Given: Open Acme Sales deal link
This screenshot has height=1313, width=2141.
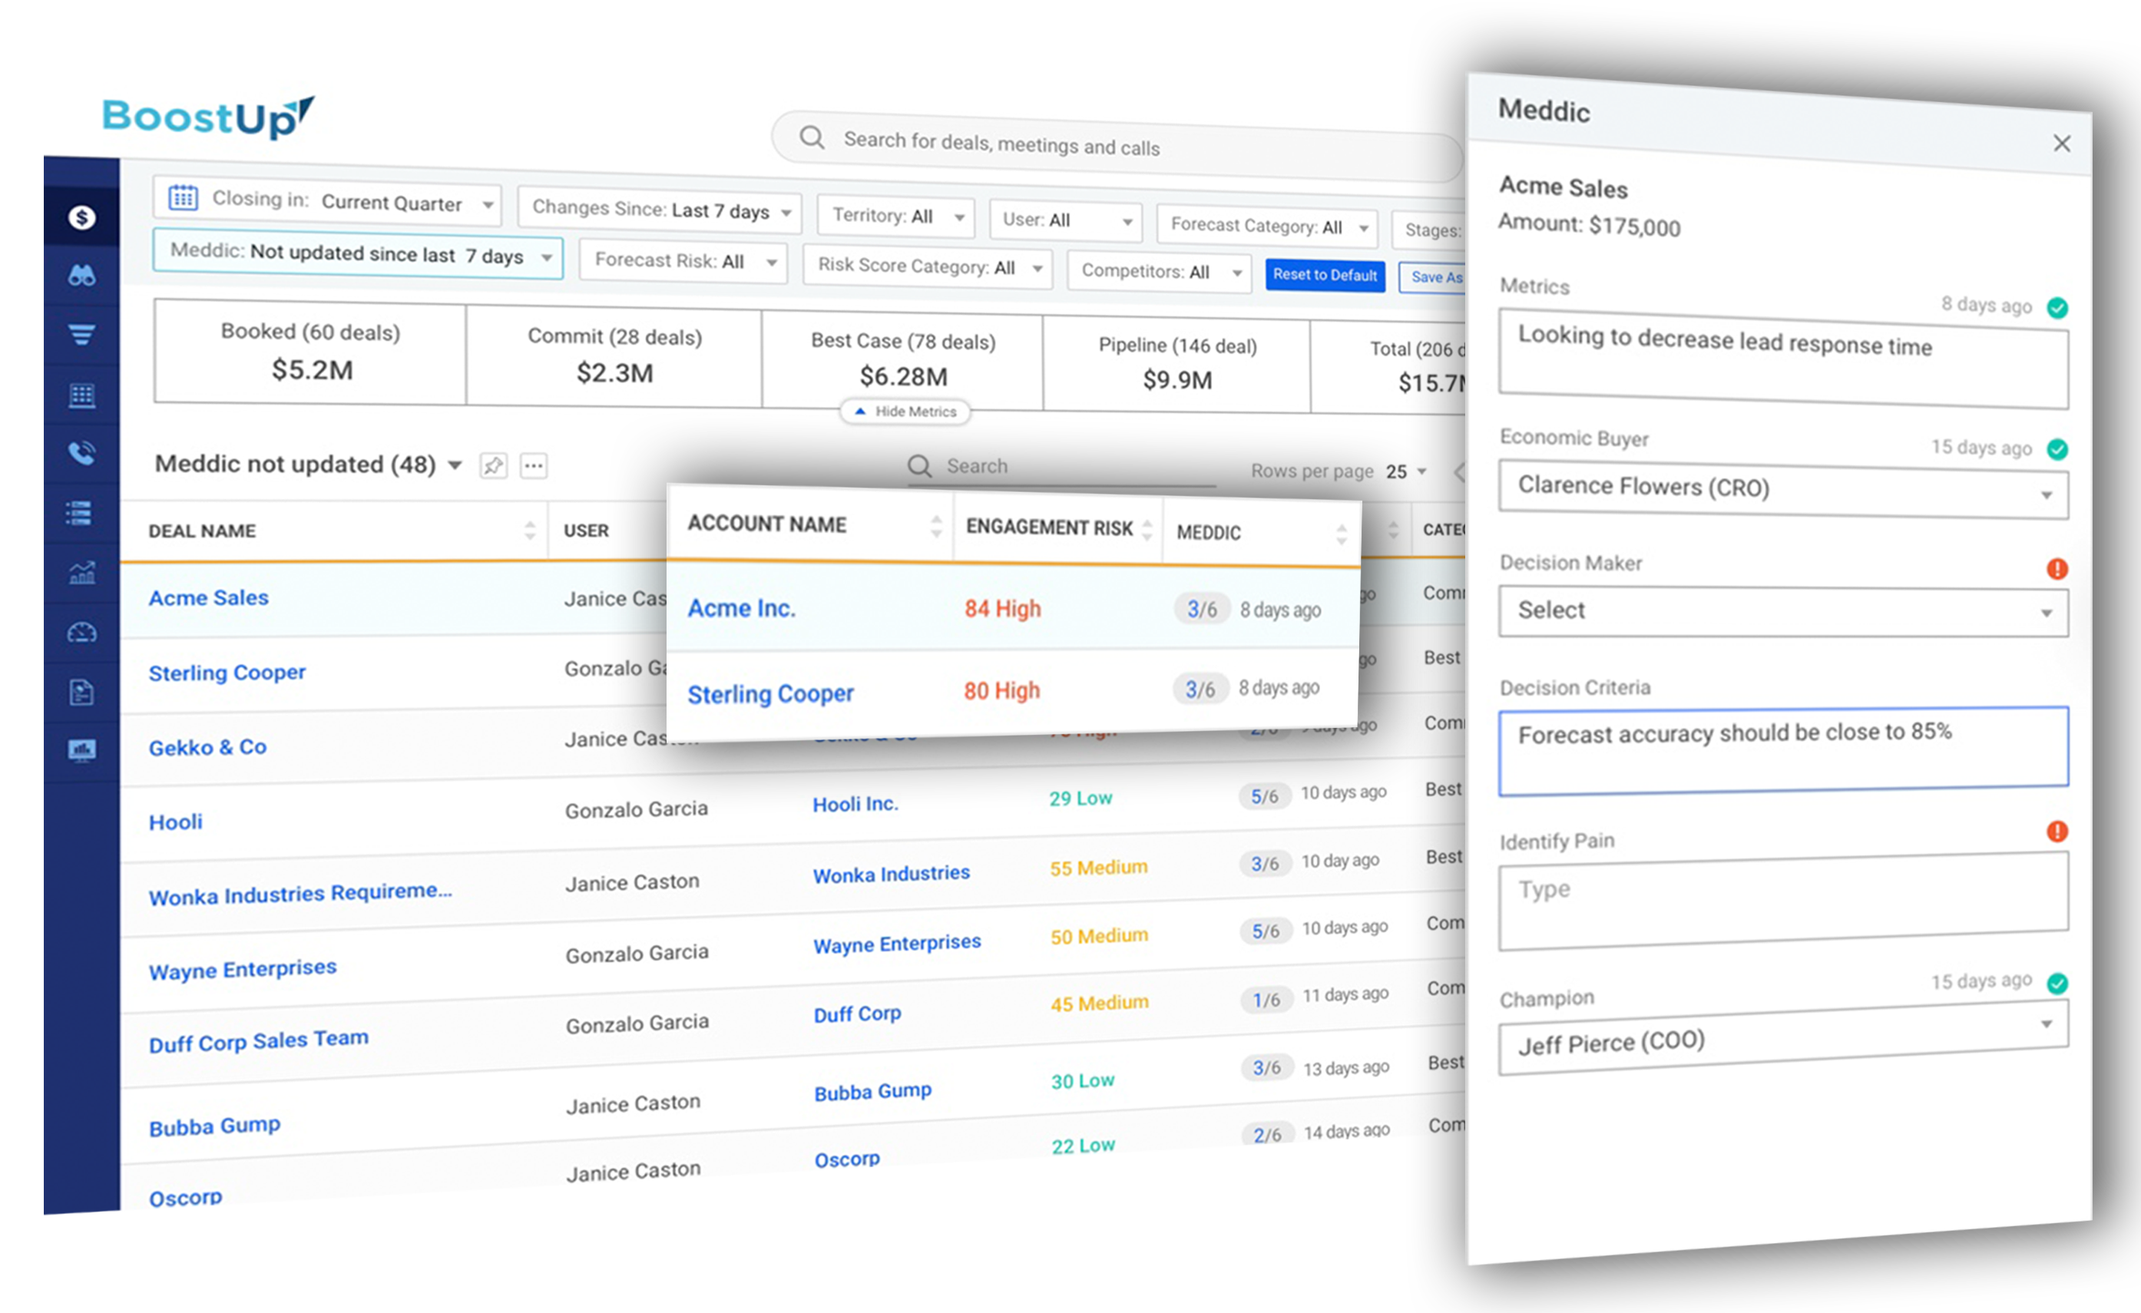Looking at the screenshot, I should (209, 598).
